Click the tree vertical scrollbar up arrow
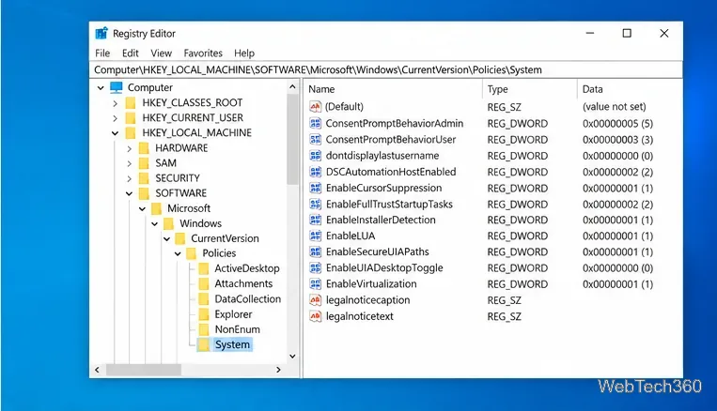 [x=292, y=86]
